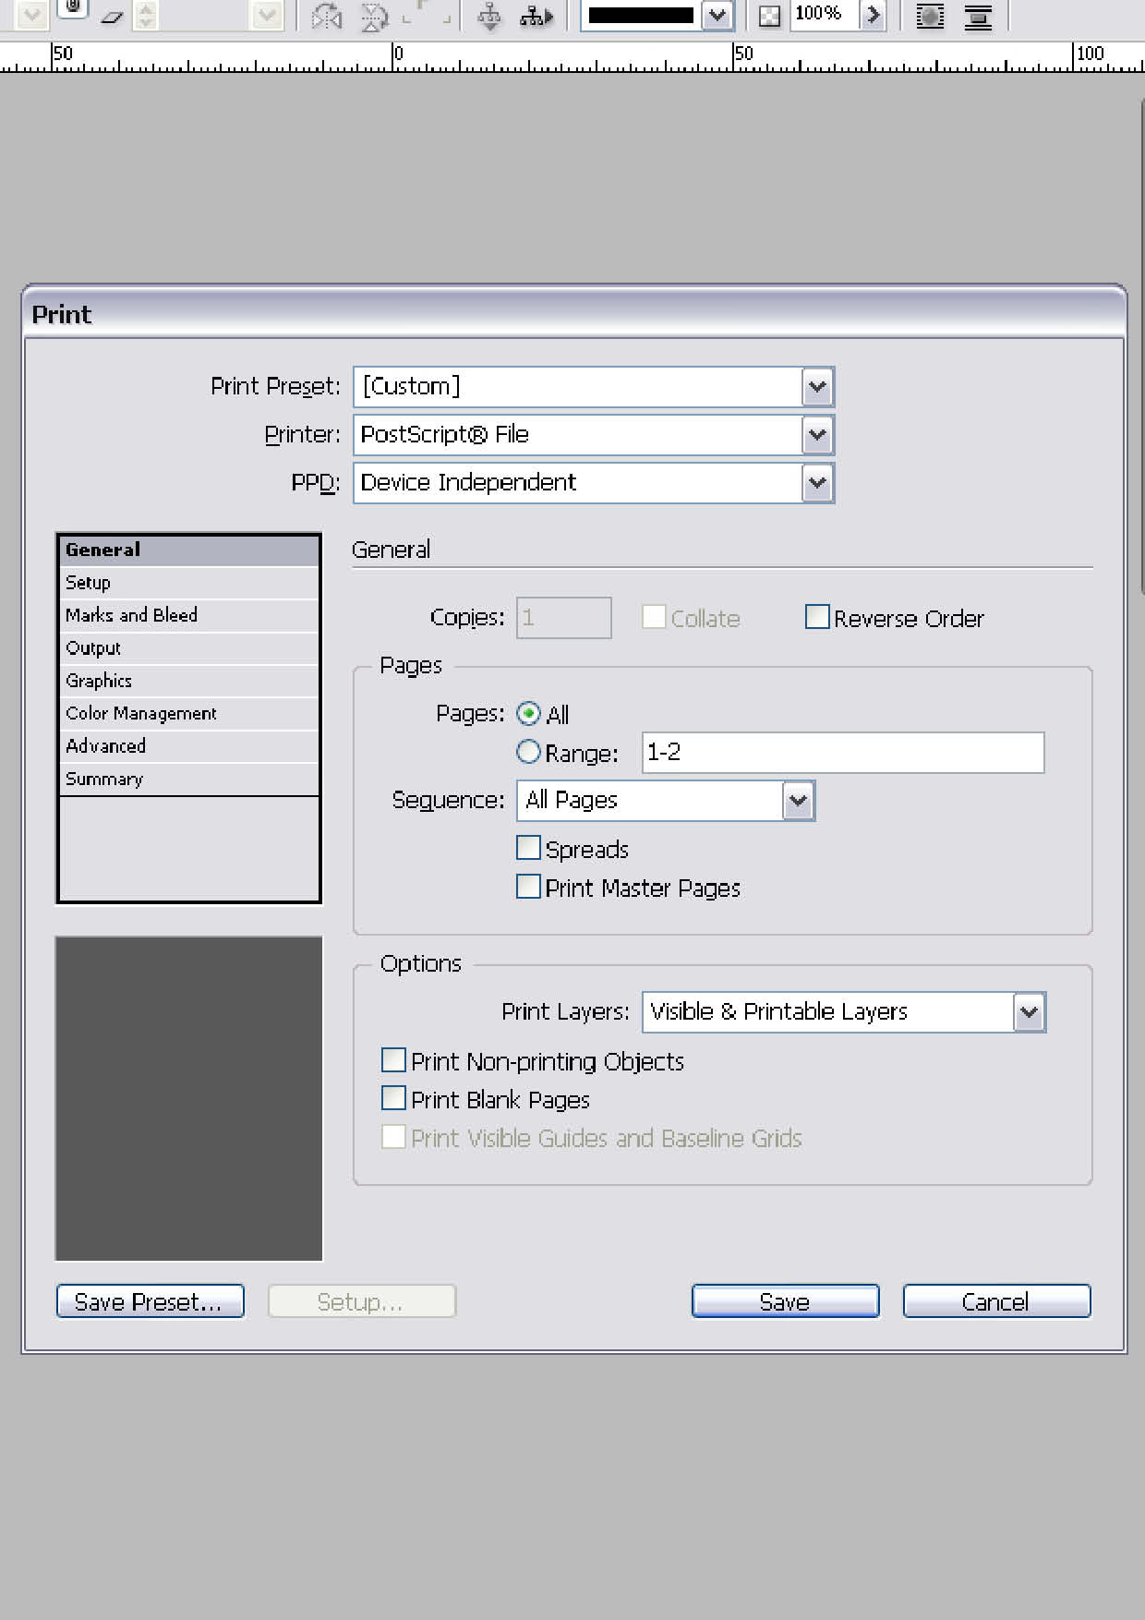Open the stroke style dropdown arrow
The image size is (1145, 1620).
(717, 15)
